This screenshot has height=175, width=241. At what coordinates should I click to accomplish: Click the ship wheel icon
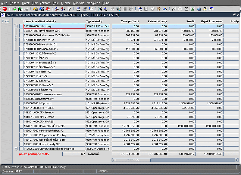click(x=159, y=9)
